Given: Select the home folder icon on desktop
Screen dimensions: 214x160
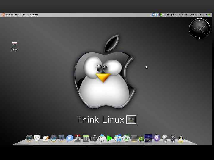Looking at the screenshot, I should coord(15,46).
